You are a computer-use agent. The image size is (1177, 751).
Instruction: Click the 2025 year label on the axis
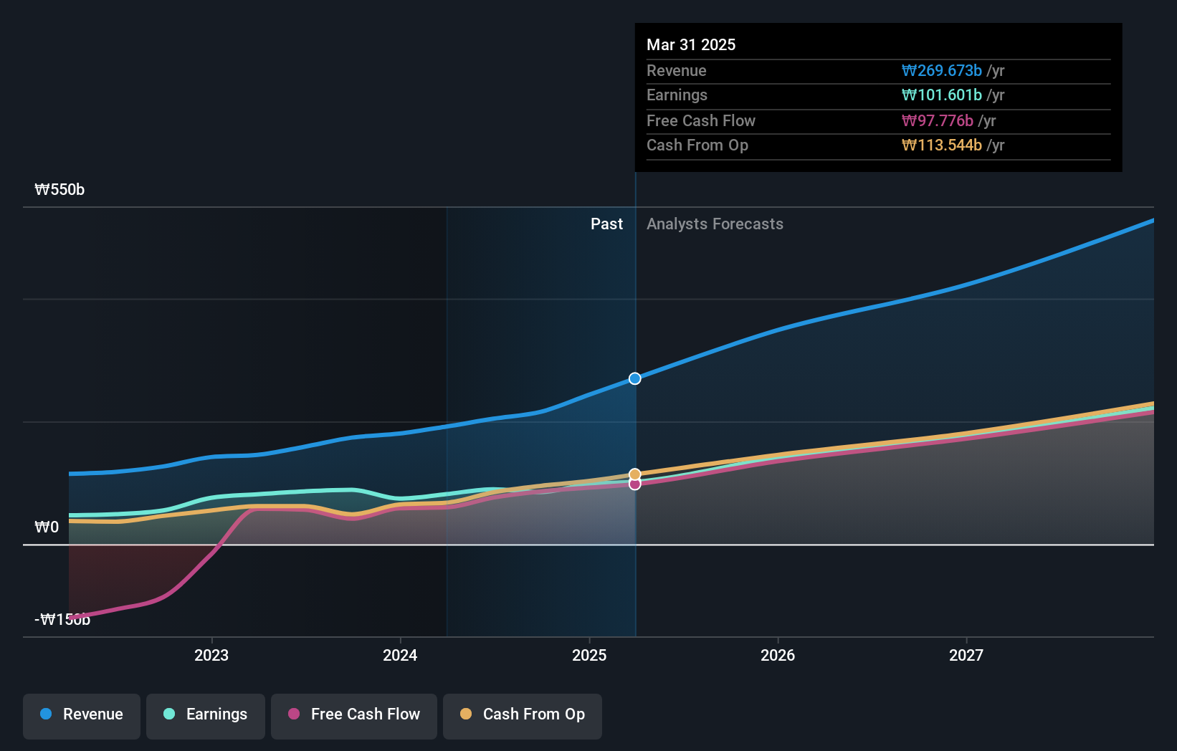(589, 654)
